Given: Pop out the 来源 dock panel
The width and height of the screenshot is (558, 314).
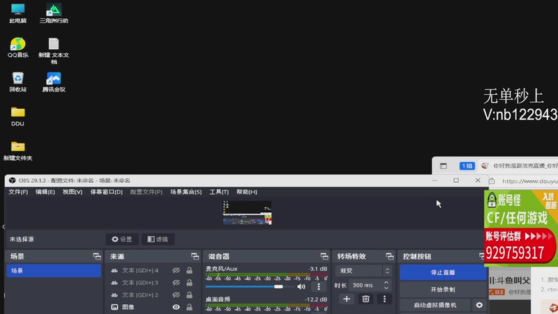Looking at the screenshot, I should coord(195,256).
